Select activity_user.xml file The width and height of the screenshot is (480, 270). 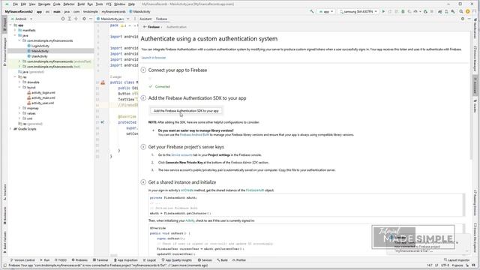(x=43, y=103)
